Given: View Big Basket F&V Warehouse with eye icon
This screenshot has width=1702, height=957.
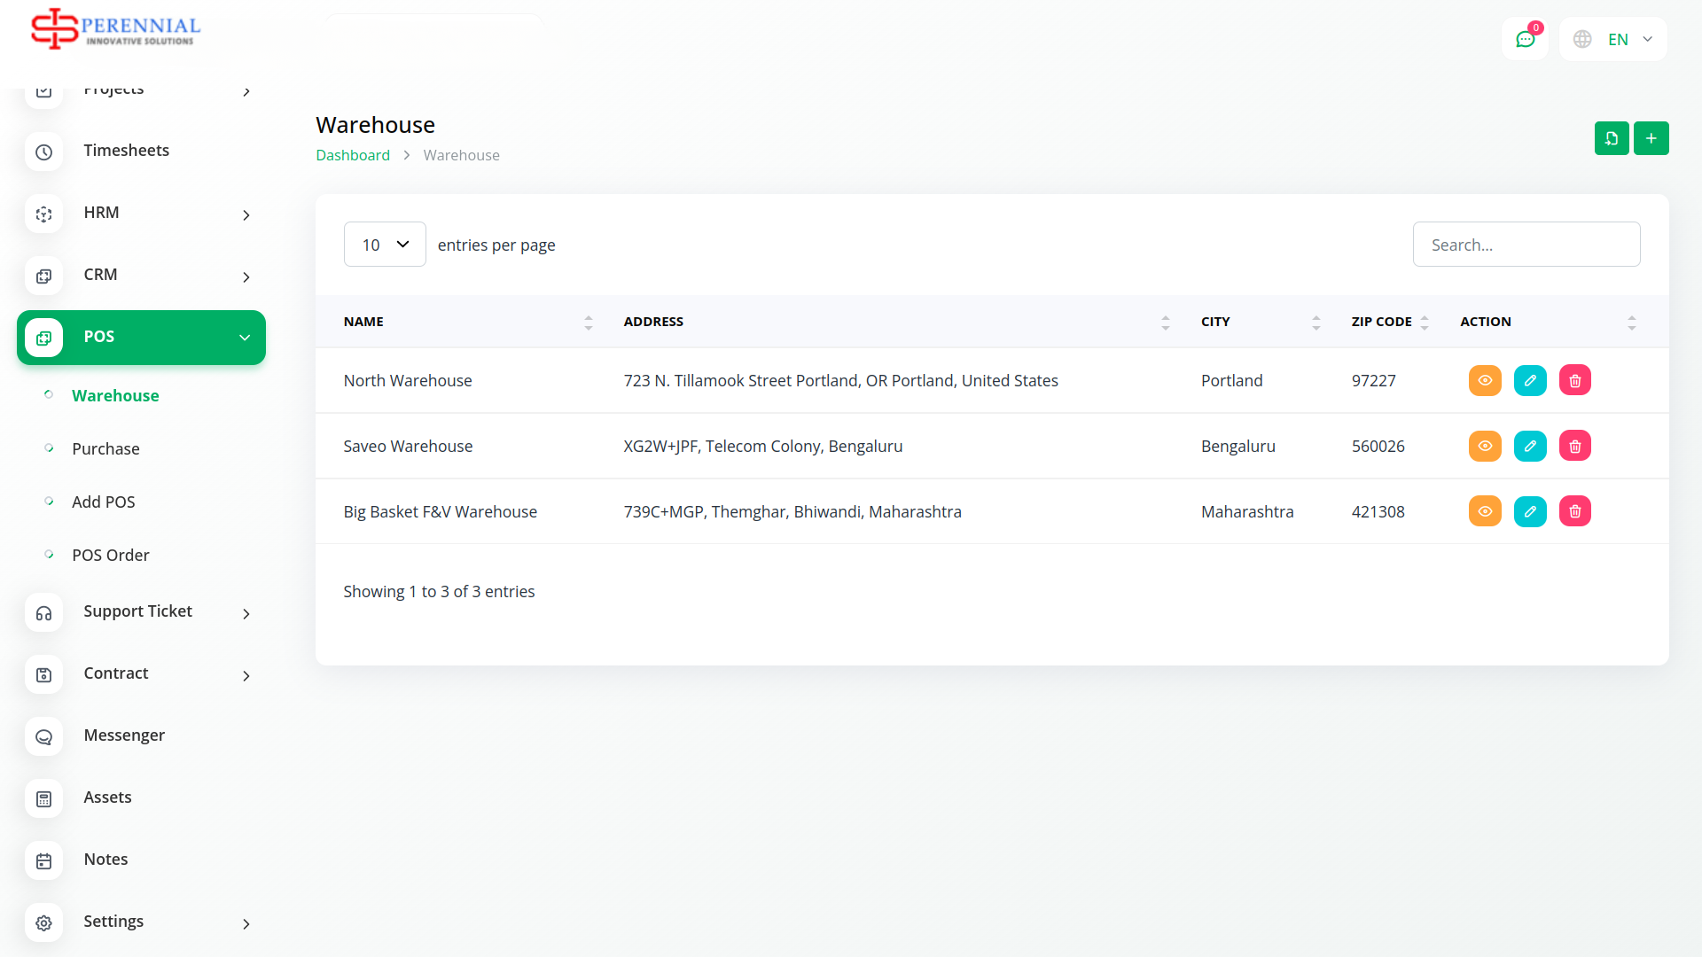Looking at the screenshot, I should 1484,511.
